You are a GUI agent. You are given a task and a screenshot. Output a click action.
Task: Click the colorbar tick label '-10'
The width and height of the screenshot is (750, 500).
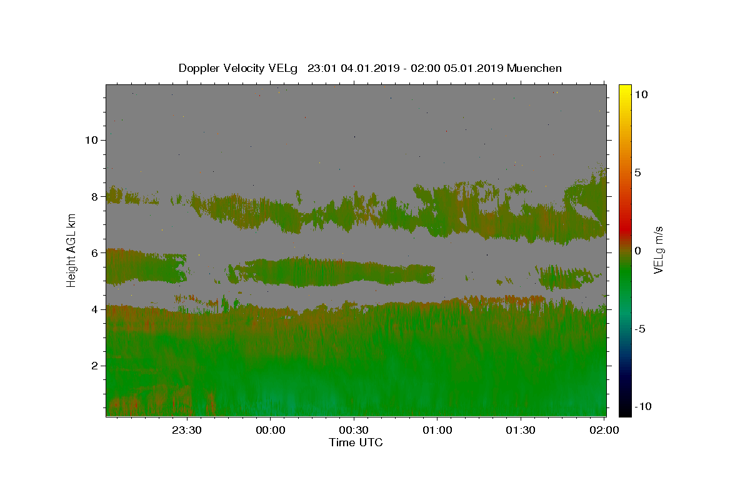[642, 407]
